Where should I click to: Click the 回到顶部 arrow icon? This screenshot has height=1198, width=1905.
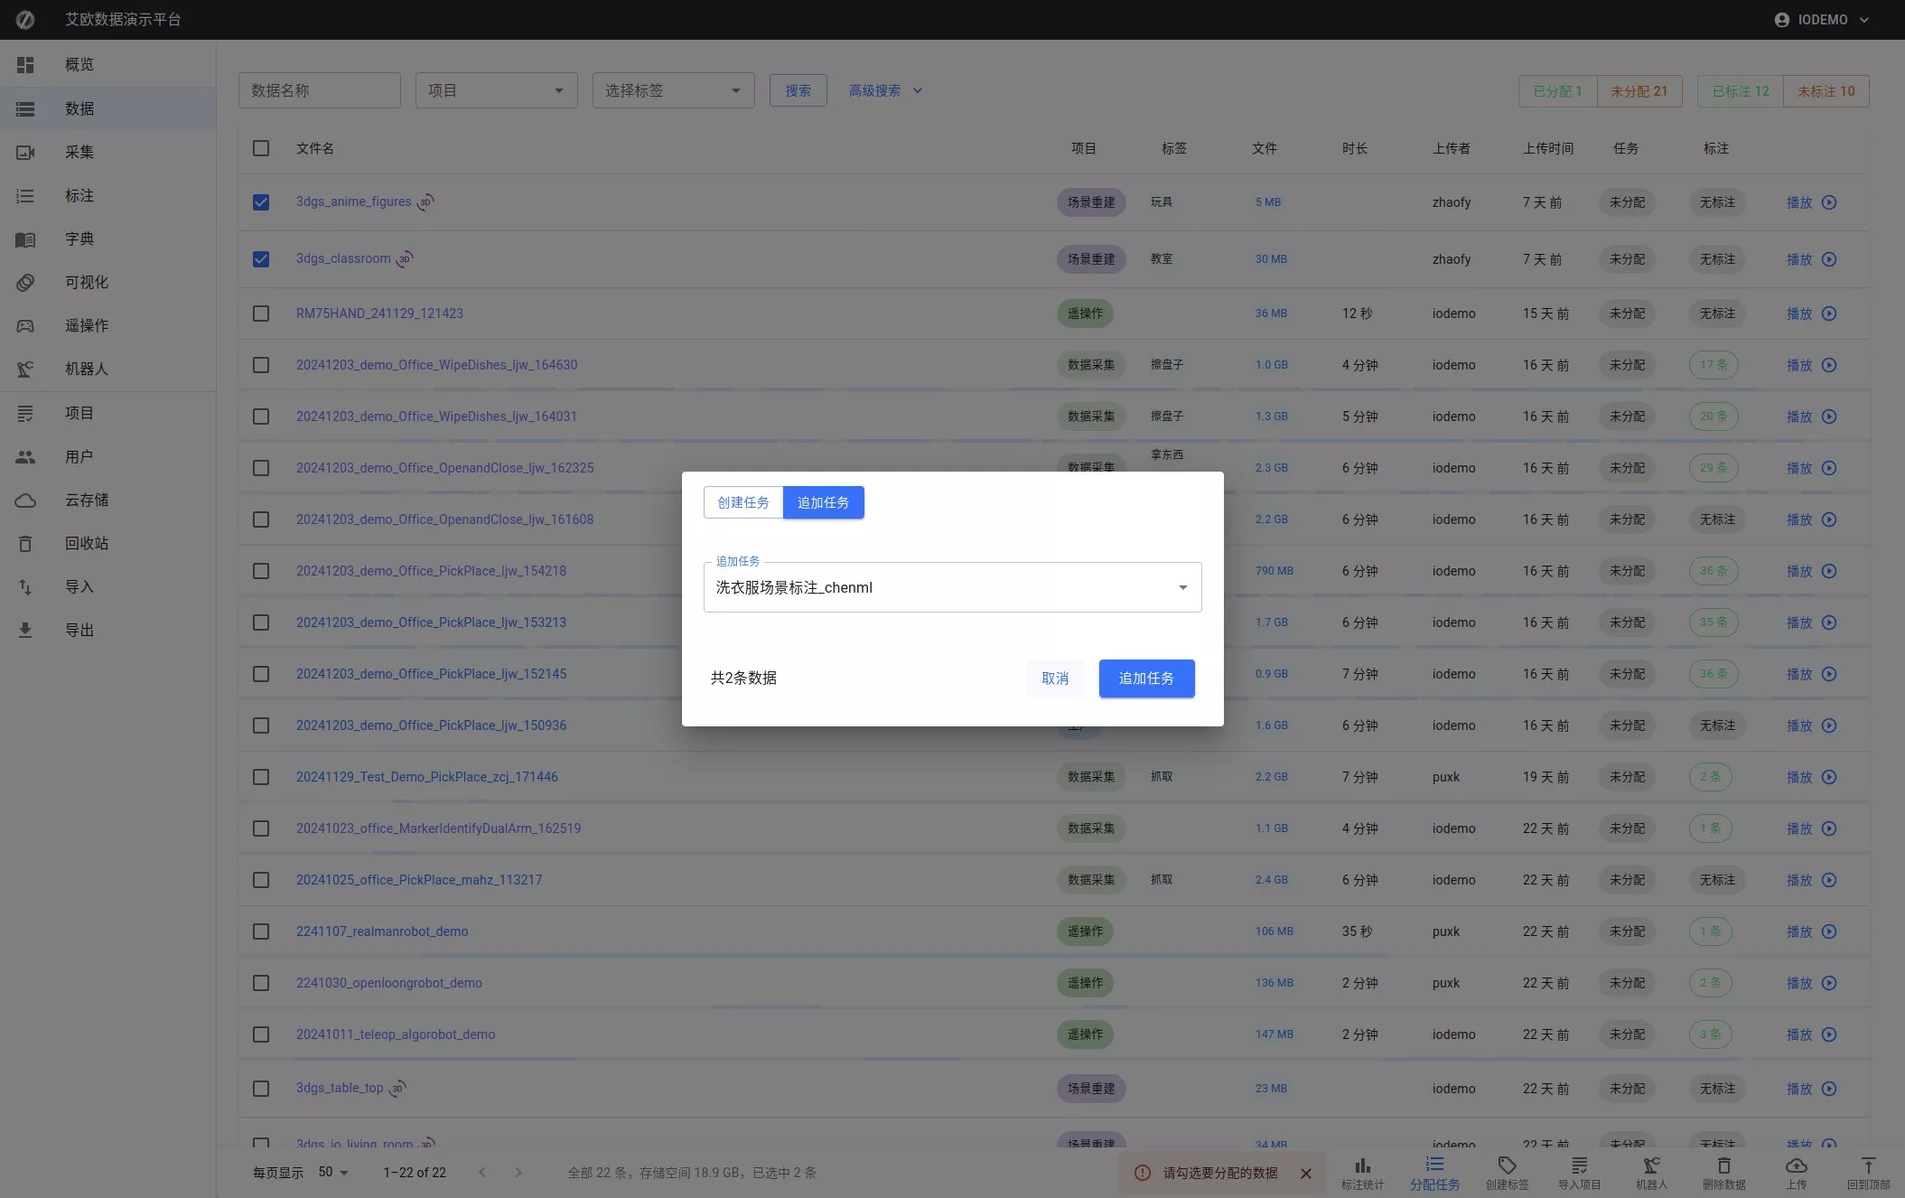point(1868,1165)
